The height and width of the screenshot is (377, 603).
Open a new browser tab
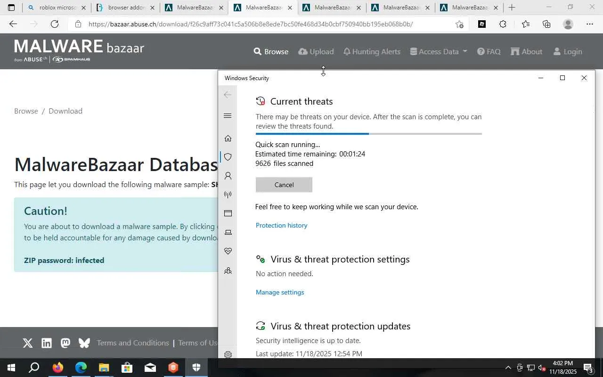click(512, 8)
